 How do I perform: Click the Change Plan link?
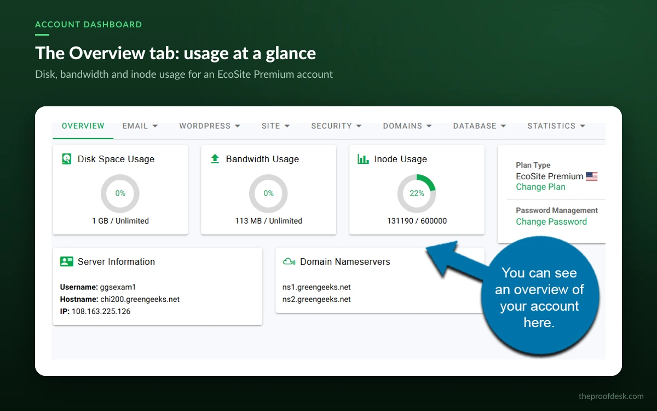[x=540, y=187]
